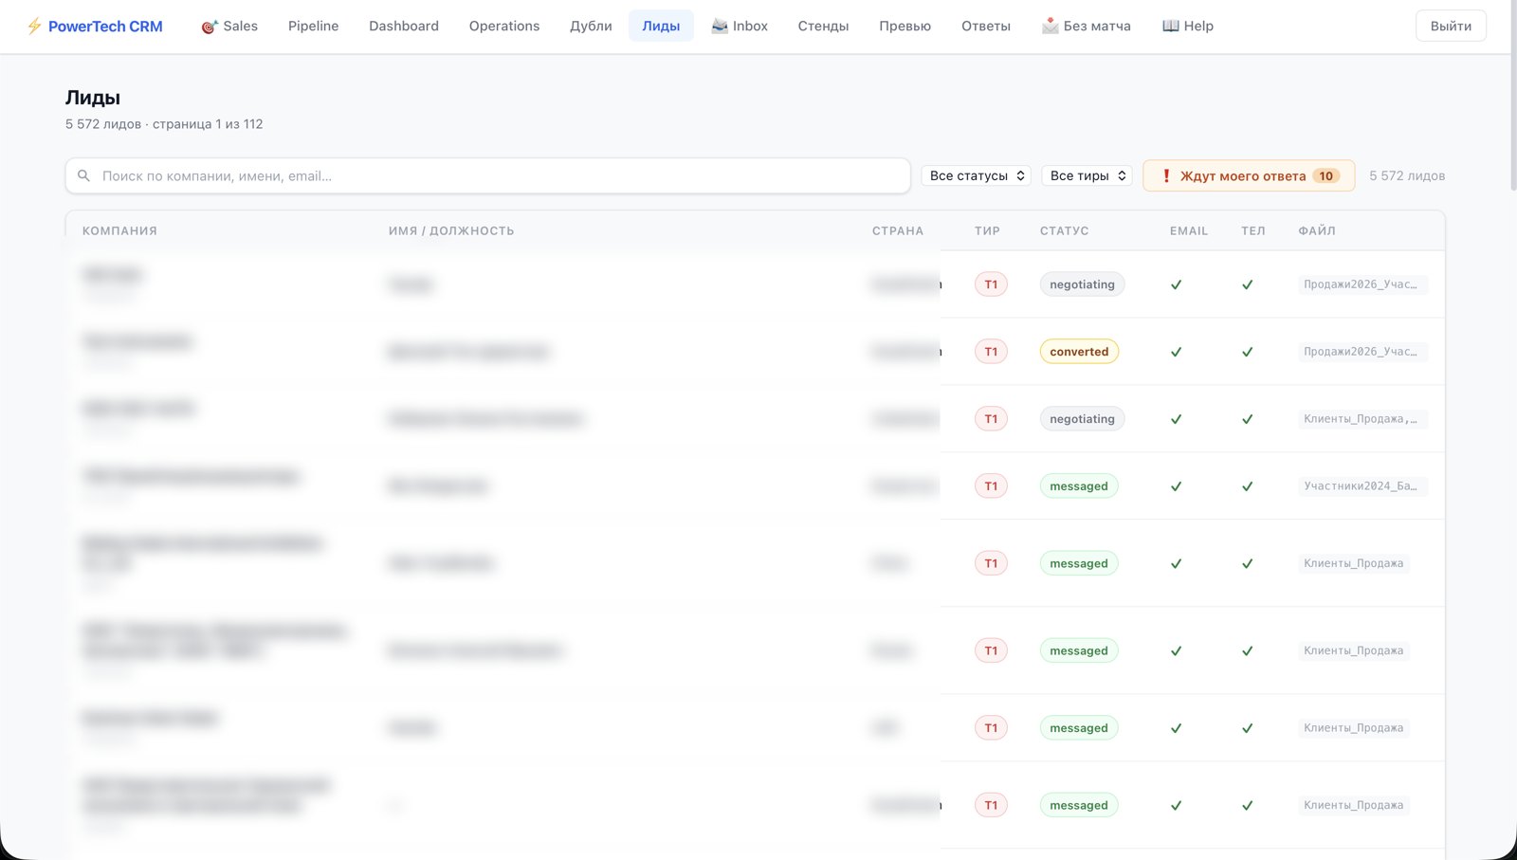Focus the lead search input field

click(x=488, y=175)
